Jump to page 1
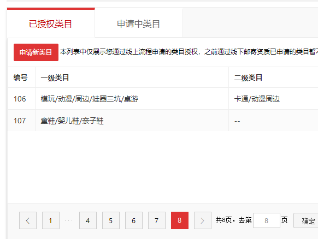This screenshot has height=239, width=318. click(x=51, y=220)
